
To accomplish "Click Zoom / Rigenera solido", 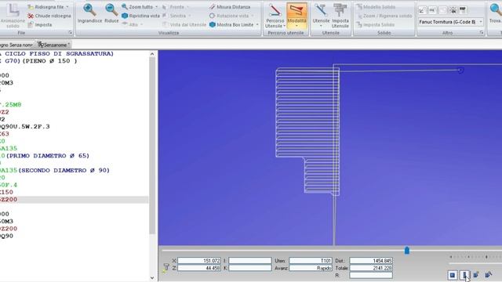I will tap(384, 16).
